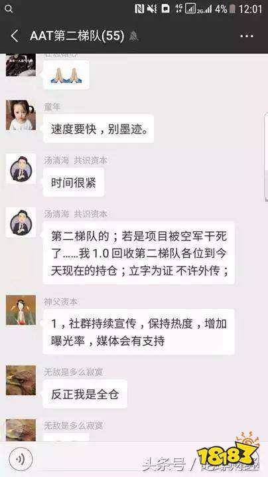268x477 pixels.
Task: Tap the muted bell icon beside group name
Action: [133, 36]
